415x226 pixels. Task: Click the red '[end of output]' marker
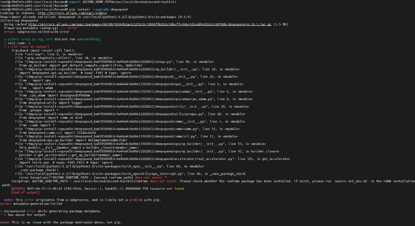(26, 192)
